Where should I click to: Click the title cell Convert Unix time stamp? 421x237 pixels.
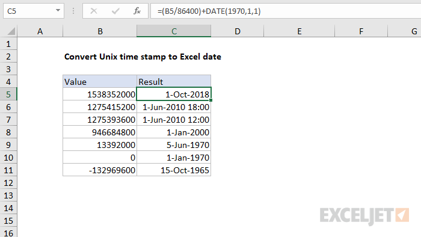point(143,57)
